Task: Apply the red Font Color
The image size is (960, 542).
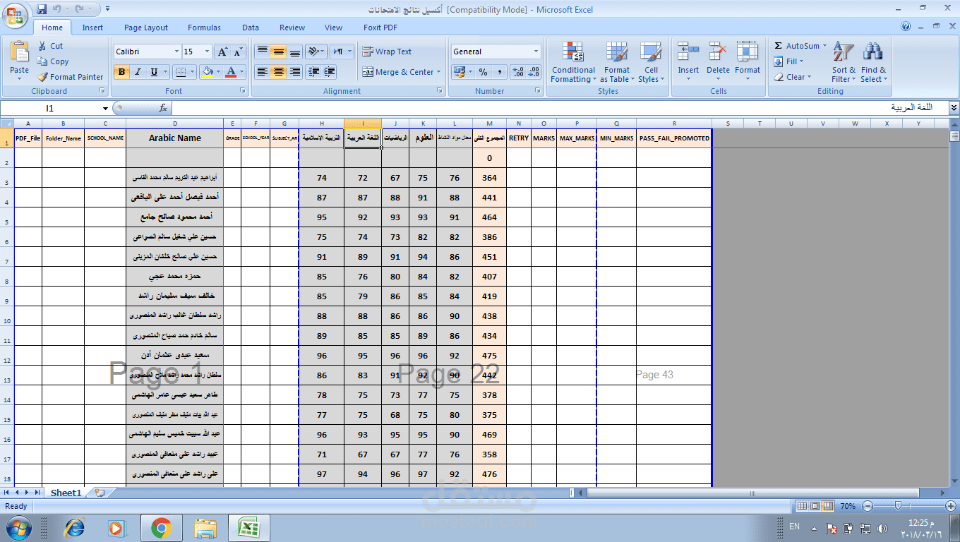Action: coord(230,72)
